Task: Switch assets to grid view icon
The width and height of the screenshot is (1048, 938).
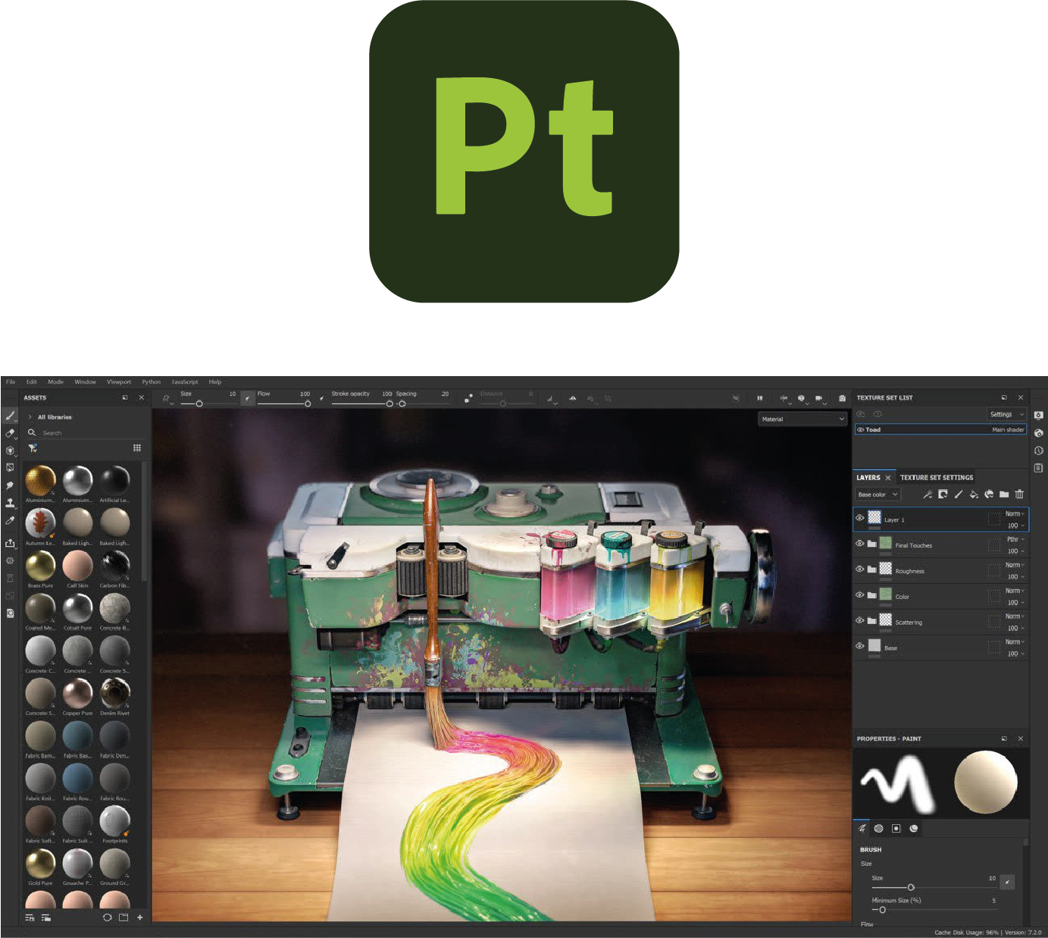Action: [137, 448]
